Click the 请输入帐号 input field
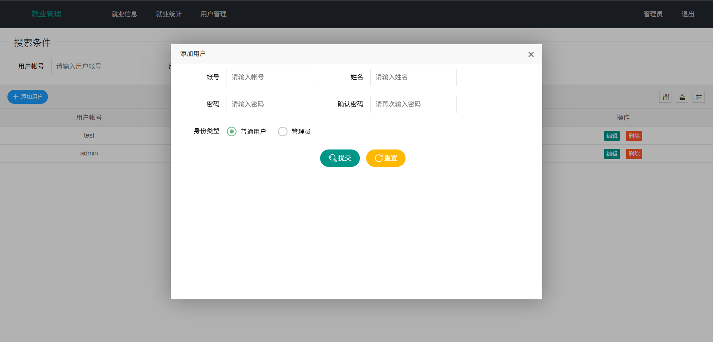The width and height of the screenshot is (713, 342). click(x=270, y=77)
